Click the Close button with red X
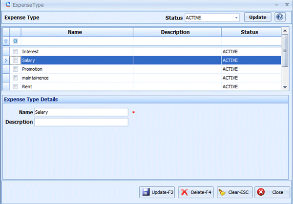The height and width of the screenshot is (204, 293). 272,192
